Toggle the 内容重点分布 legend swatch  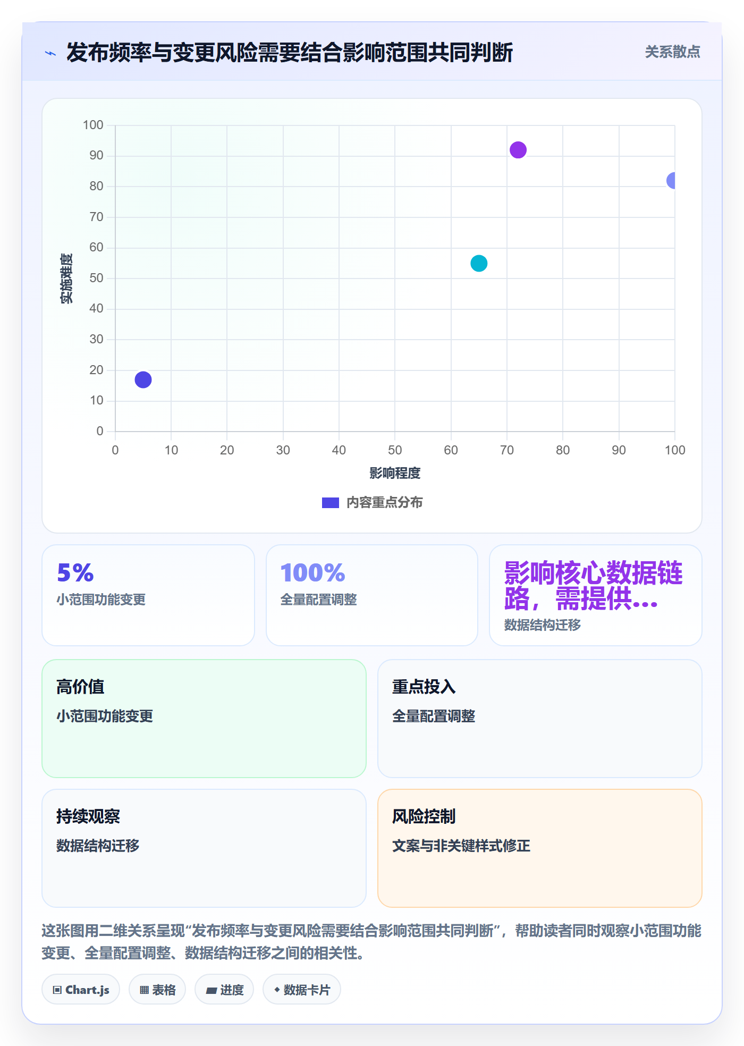click(x=331, y=503)
